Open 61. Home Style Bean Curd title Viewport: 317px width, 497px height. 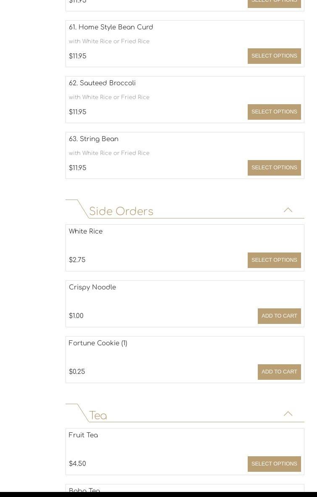coord(111,27)
